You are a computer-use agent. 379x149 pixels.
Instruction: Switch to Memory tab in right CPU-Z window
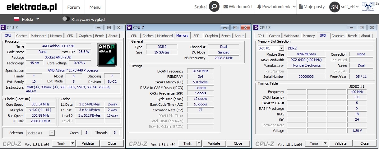(x=309, y=36)
